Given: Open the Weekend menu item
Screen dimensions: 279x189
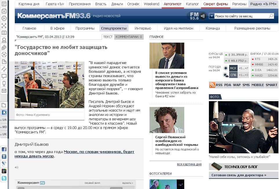Looking at the screenshot, I should [x=152, y=4].
